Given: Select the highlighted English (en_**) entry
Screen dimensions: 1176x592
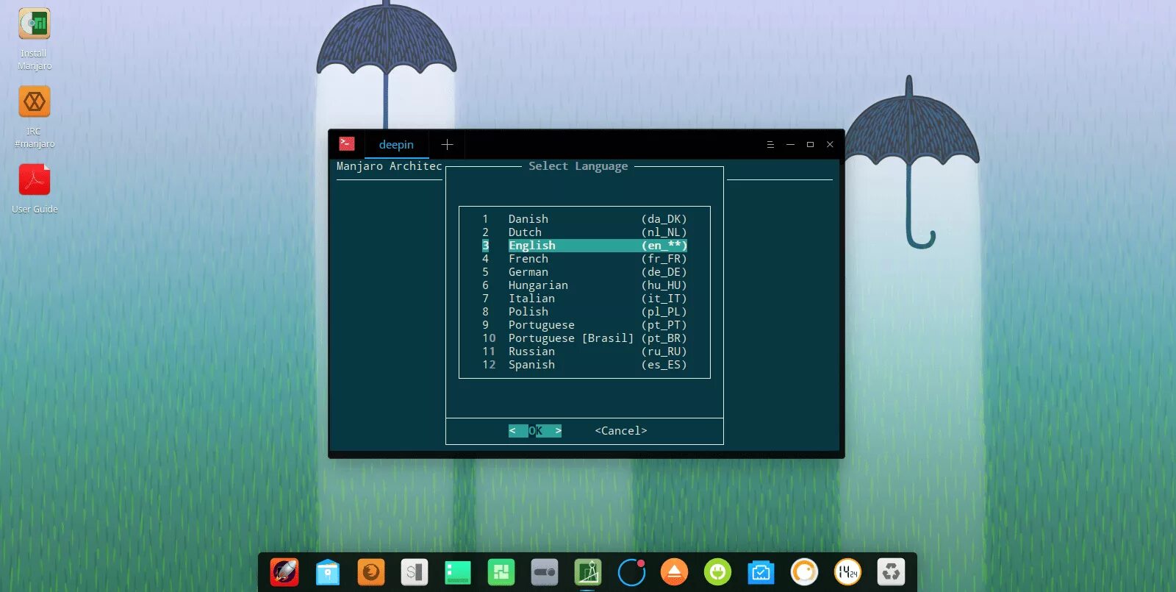Looking at the screenshot, I should pos(584,246).
